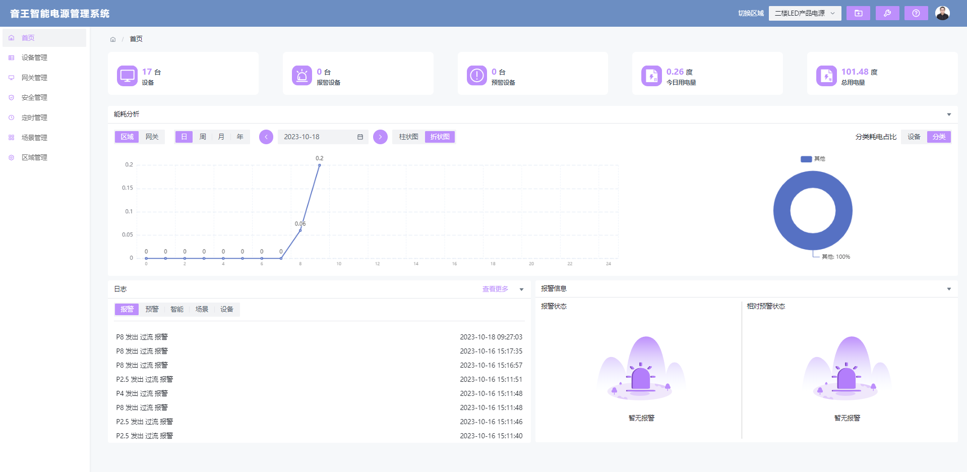Screen dimensions: 967x472
Task: Switch pie chart to 设备 mode
Action: tap(914, 137)
